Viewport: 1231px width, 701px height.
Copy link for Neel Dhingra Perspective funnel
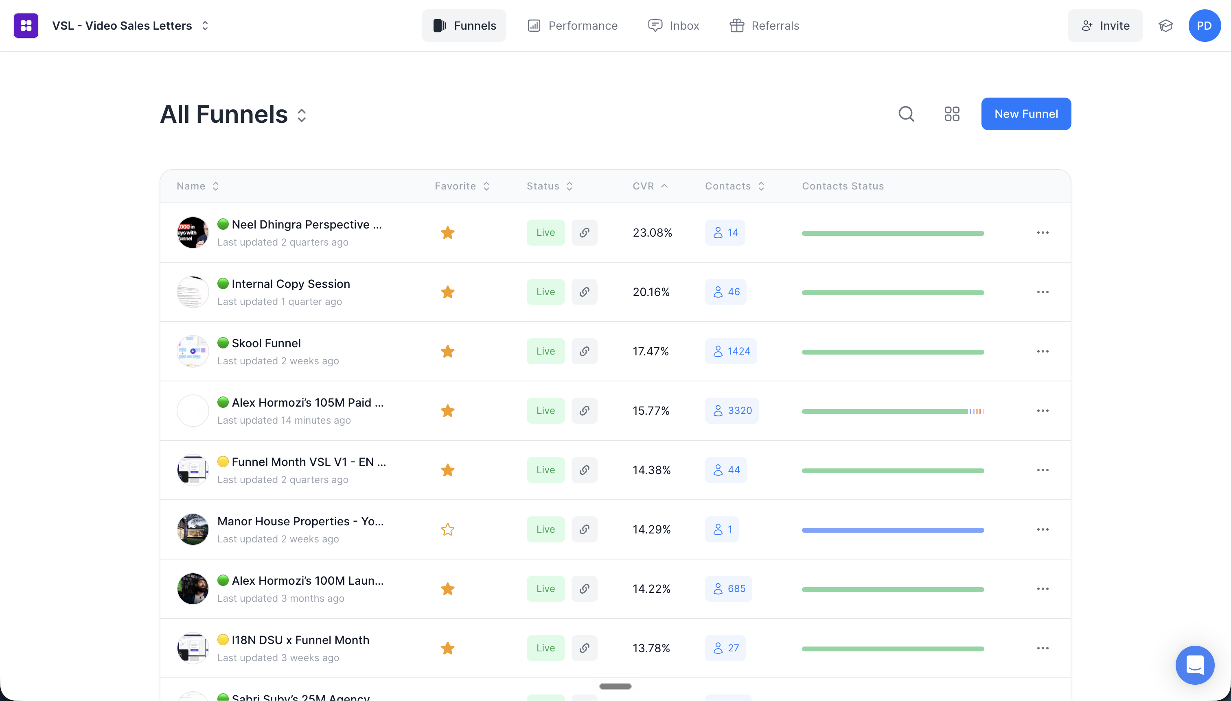584,233
